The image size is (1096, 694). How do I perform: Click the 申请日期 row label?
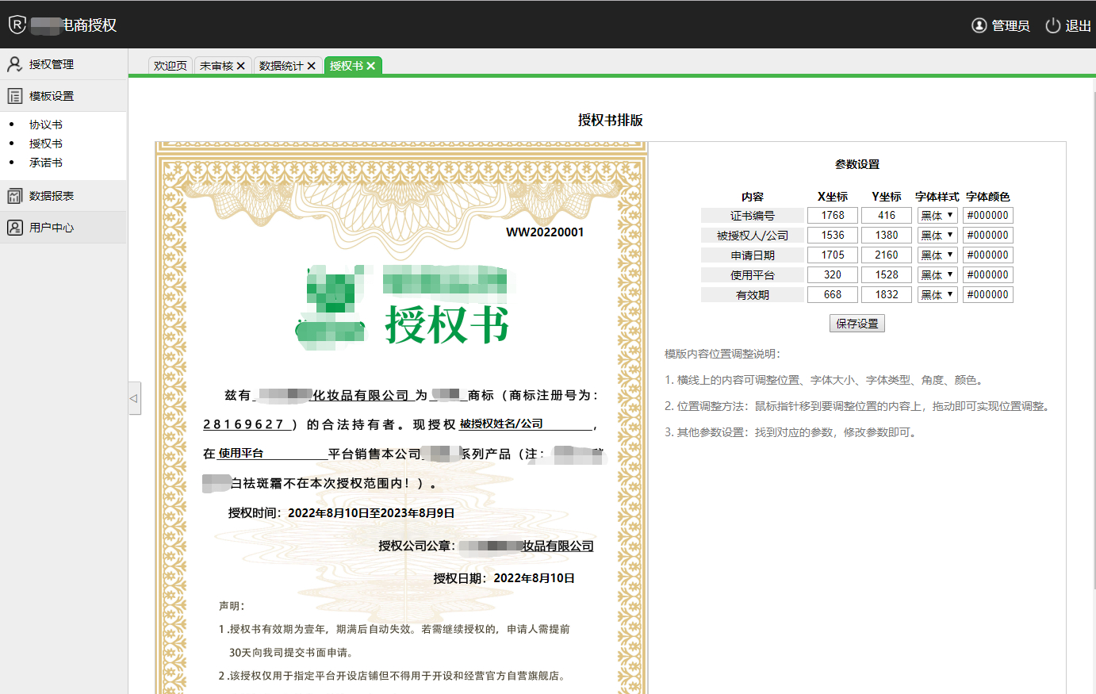click(753, 255)
